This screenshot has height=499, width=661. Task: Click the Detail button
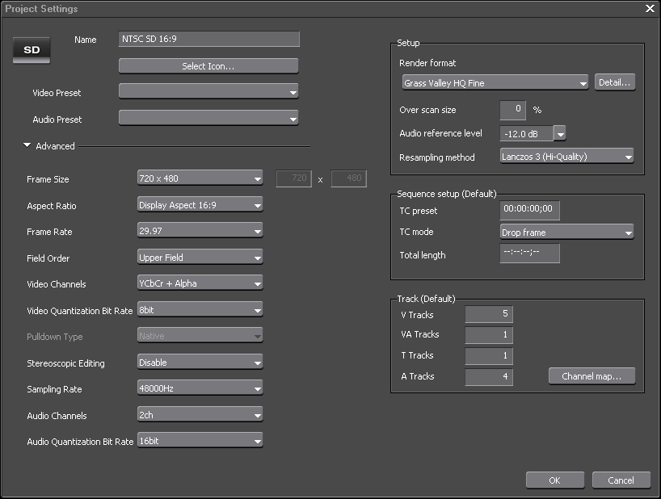(x=615, y=82)
